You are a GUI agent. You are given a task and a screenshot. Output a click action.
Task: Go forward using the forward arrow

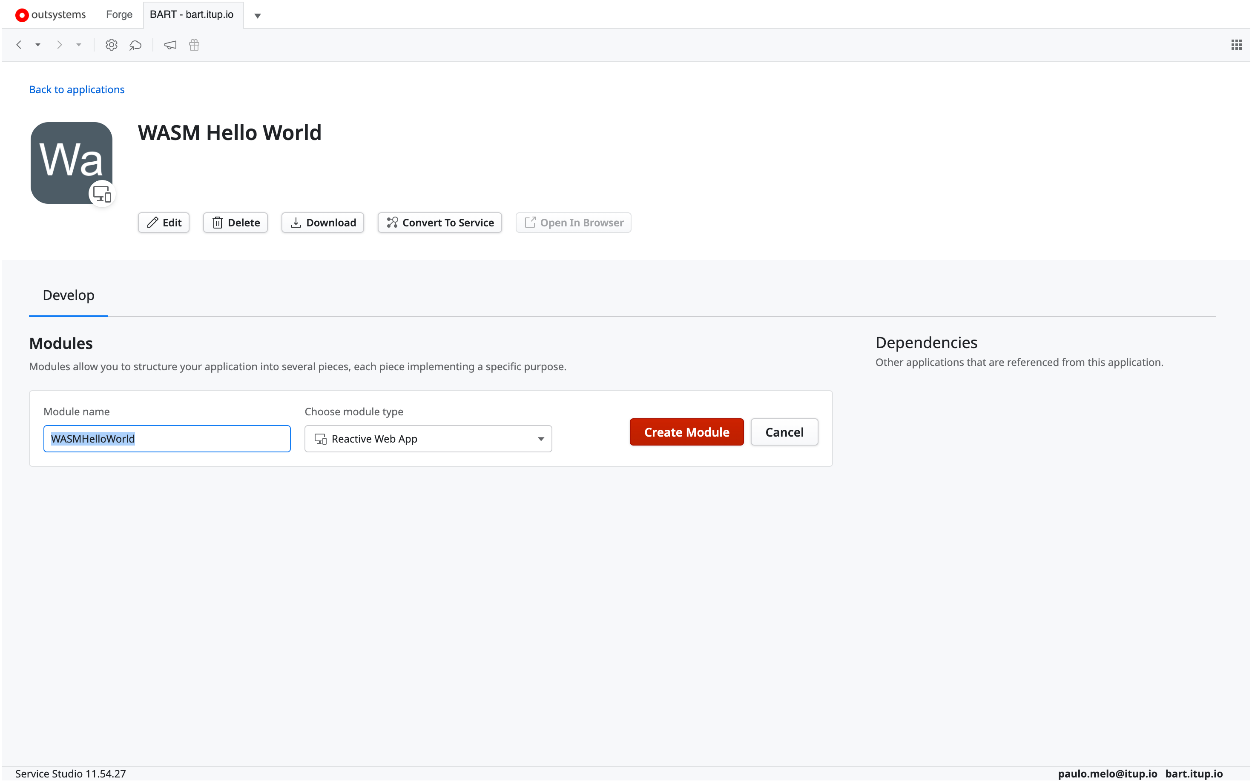tap(60, 45)
